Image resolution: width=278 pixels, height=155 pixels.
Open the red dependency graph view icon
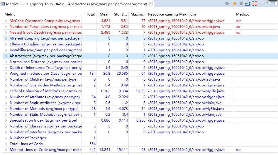[x=255, y=4]
